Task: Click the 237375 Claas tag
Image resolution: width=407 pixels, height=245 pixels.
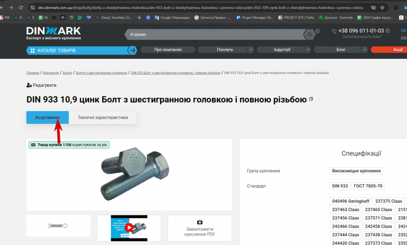Action: [388, 201]
